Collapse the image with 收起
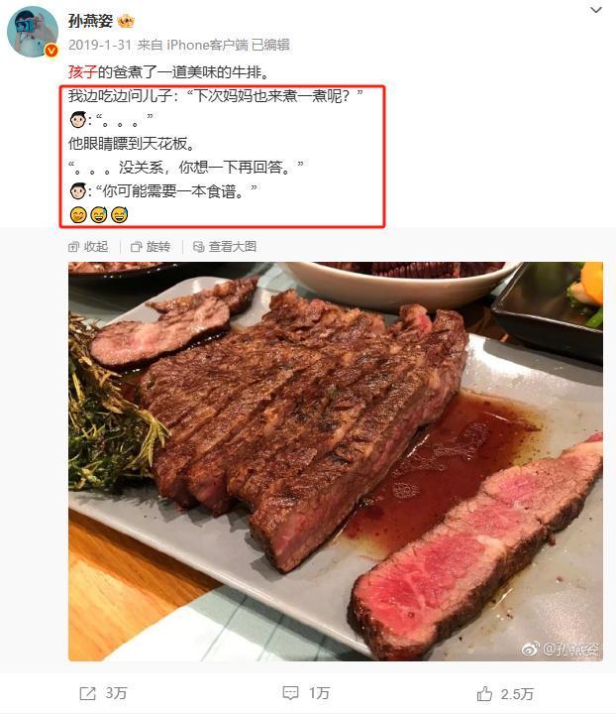This screenshot has width=616, height=714. (x=88, y=247)
